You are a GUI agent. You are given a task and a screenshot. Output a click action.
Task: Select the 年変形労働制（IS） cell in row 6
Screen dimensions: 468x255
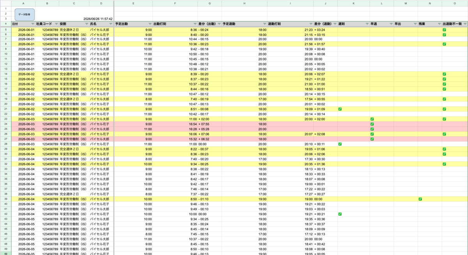(x=74, y=34)
